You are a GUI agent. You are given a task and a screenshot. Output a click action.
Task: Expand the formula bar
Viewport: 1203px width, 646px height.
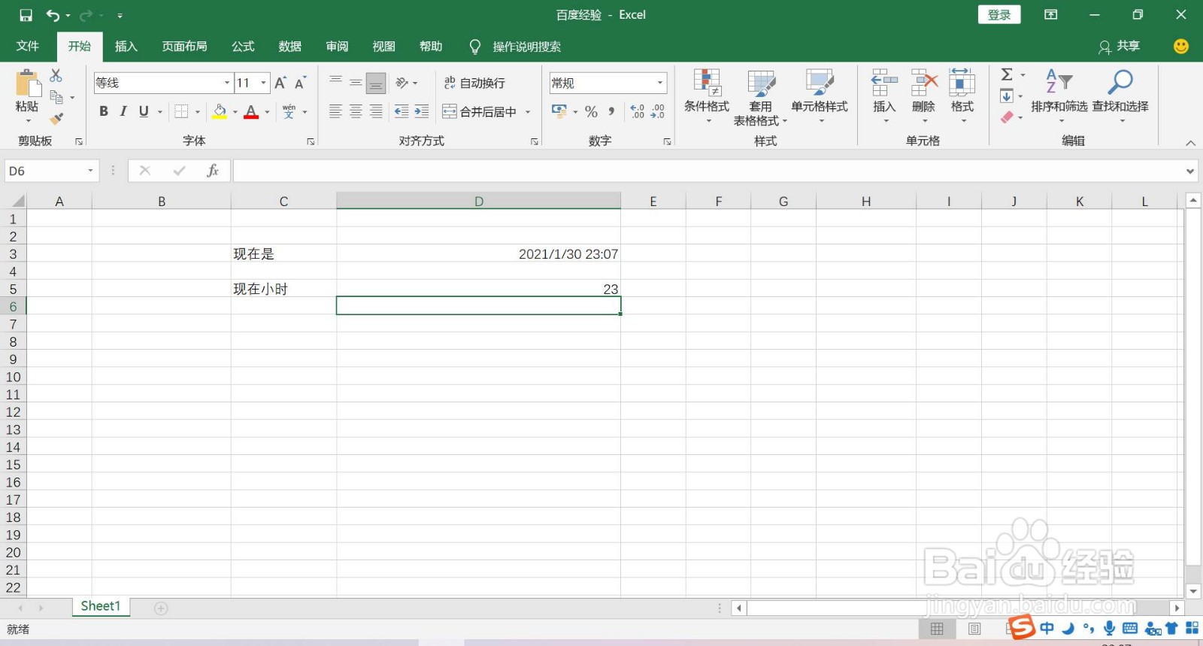1189,171
